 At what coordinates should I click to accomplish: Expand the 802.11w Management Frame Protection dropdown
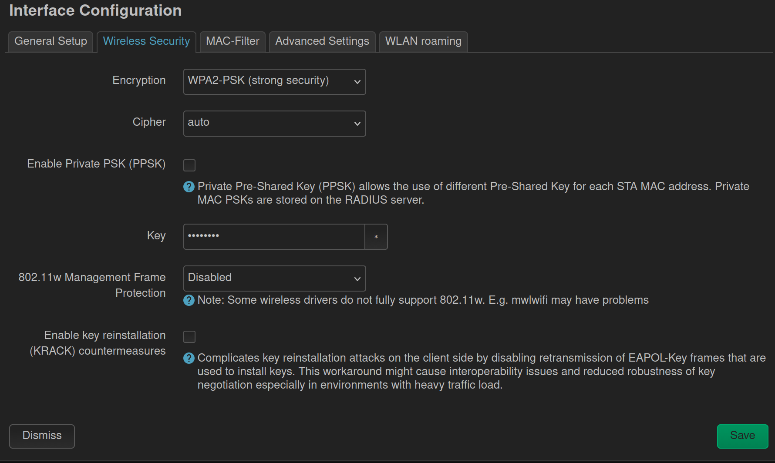[x=274, y=278]
